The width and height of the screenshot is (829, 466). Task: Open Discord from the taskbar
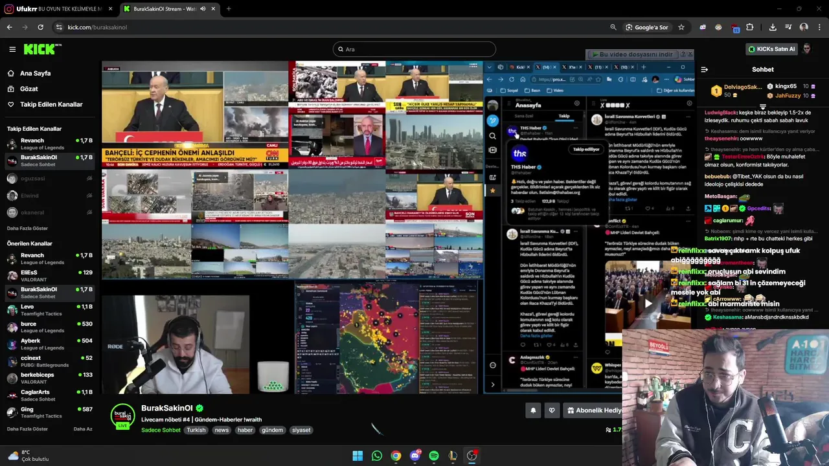click(415, 456)
